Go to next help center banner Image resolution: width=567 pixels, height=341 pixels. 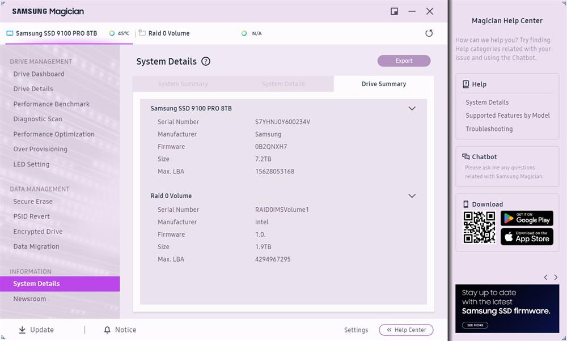(x=556, y=278)
